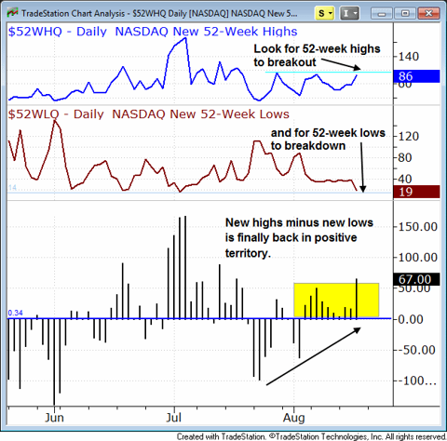Click the Aug label on the time axis
Image resolution: width=447 pixels, height=441 pixels.
pos(293,419)
